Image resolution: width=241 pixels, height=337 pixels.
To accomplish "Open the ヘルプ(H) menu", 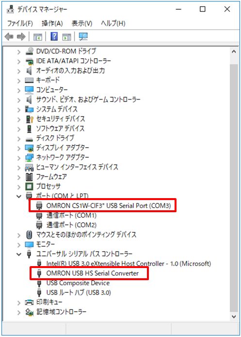I will [x=113, y=23].
